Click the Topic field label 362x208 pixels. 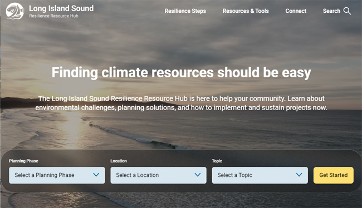[x=217, y=161]
